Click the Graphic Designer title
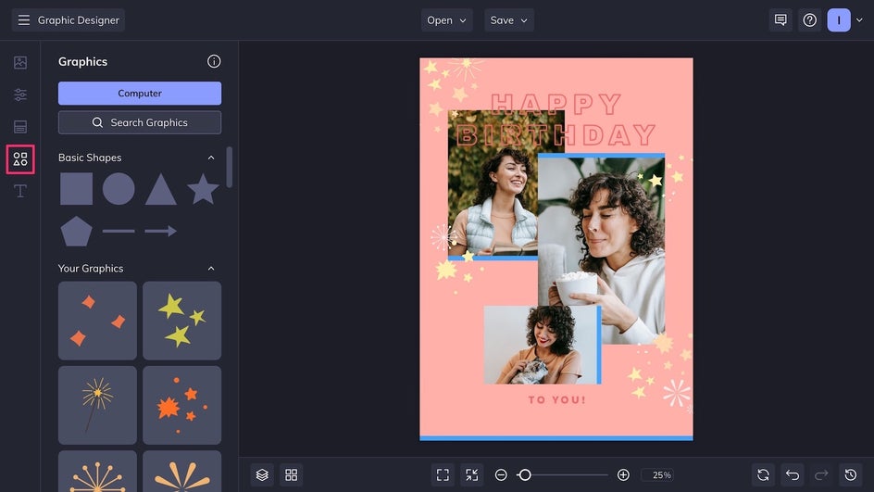This screenshot has width=874, height=492. [79, 20]
